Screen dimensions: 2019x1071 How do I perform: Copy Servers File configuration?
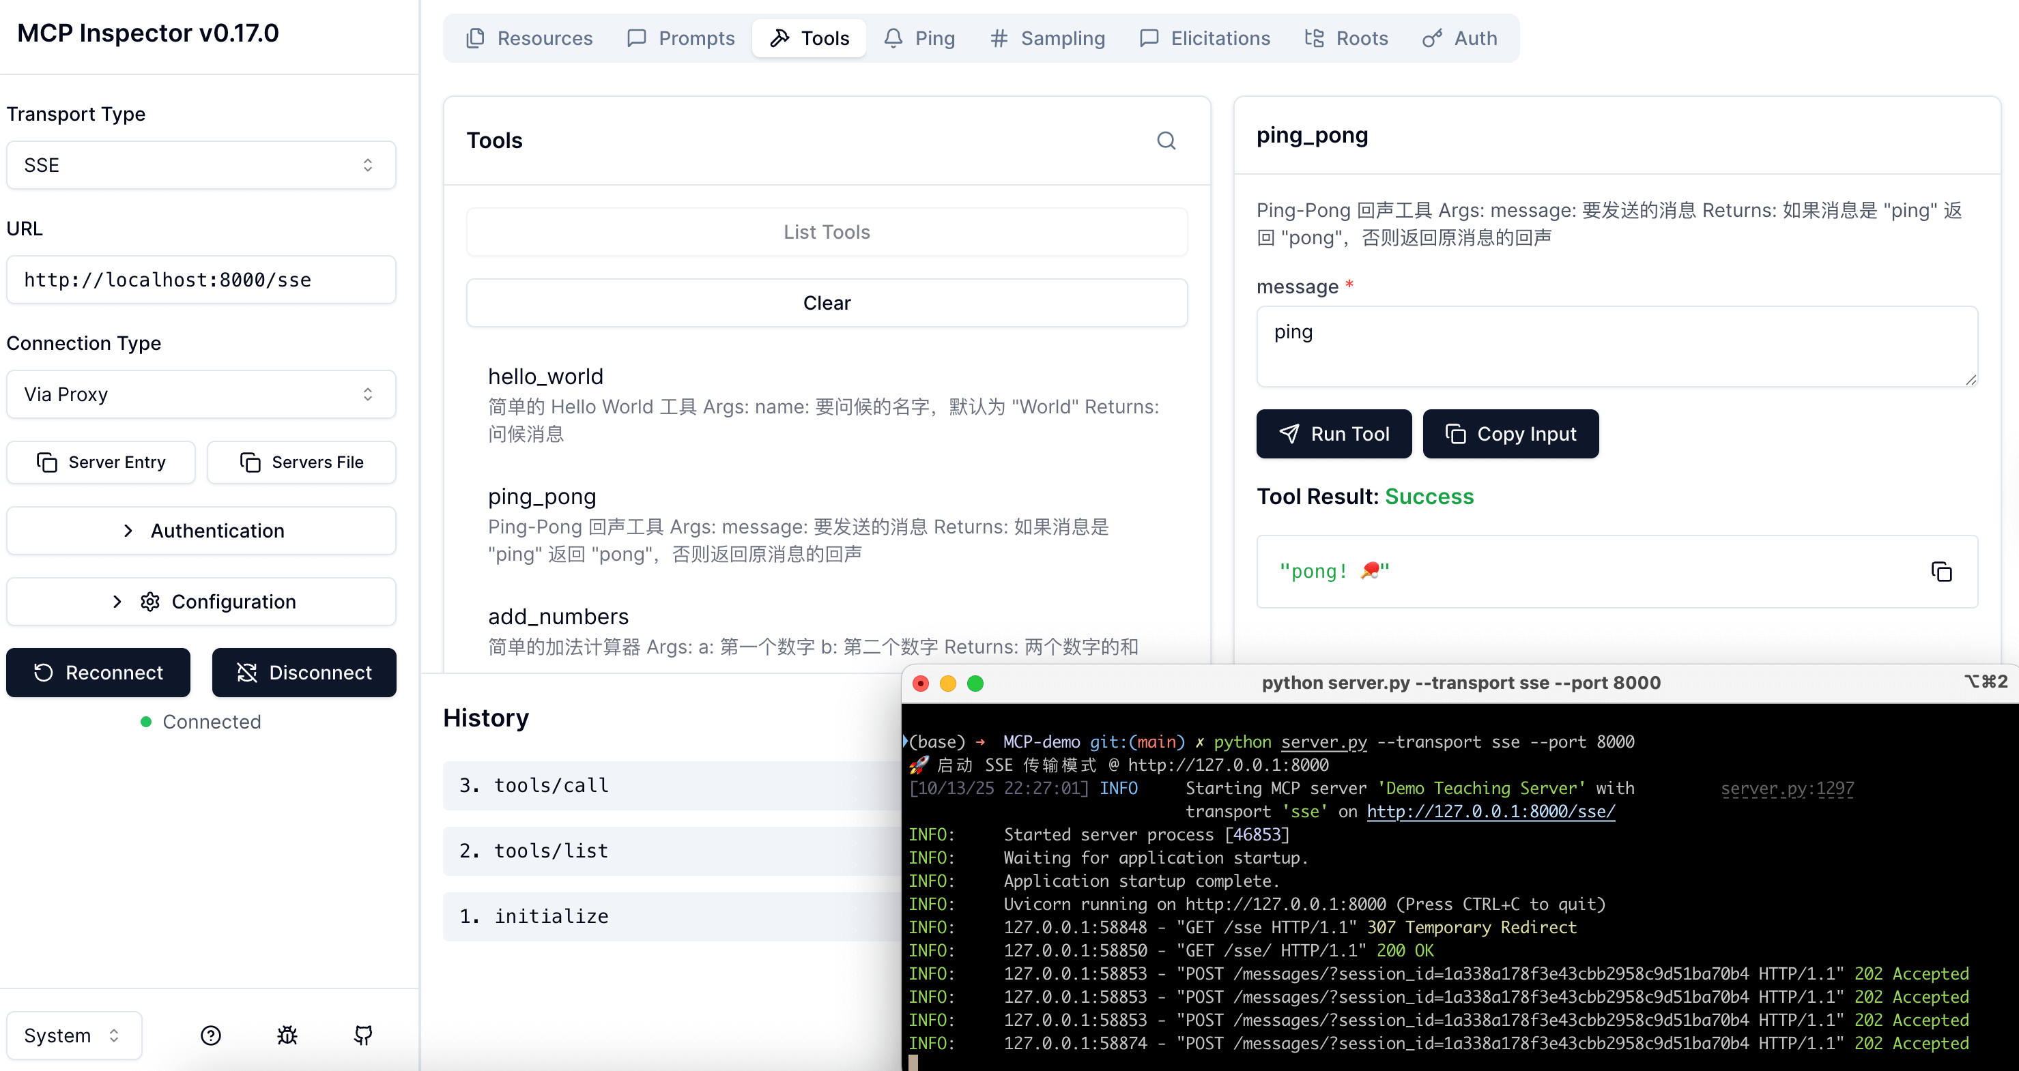(x=302, y=463)
